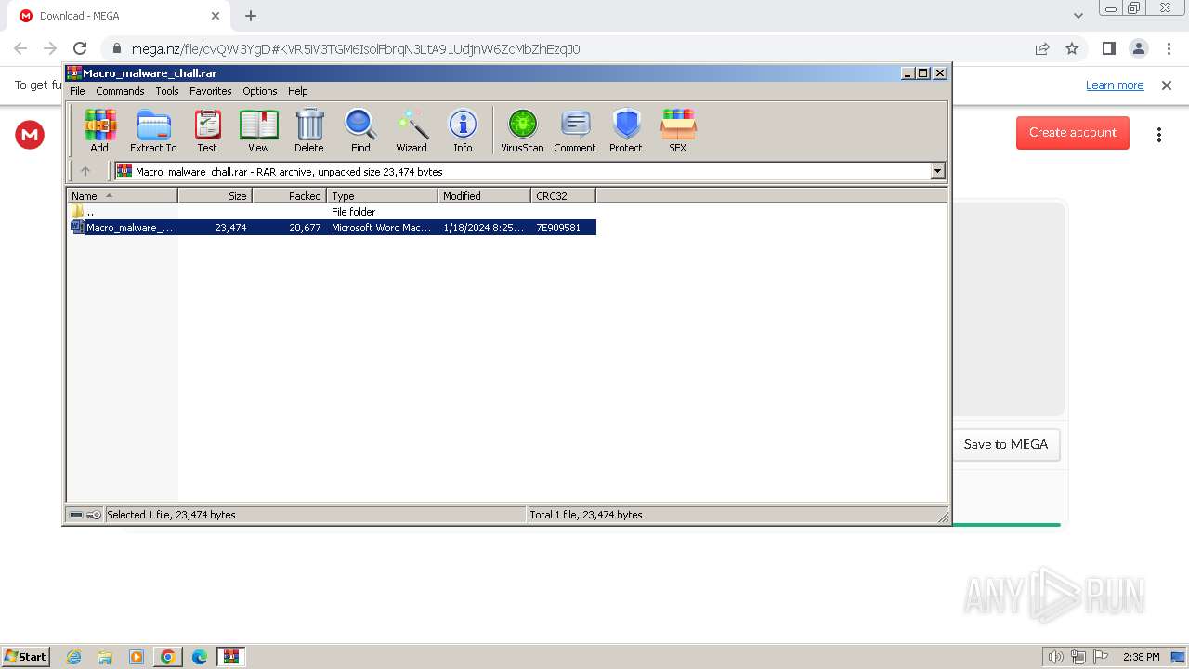This screenshot has width=1189, height=669.
Task: Open the View file tool
Action: 258,130
